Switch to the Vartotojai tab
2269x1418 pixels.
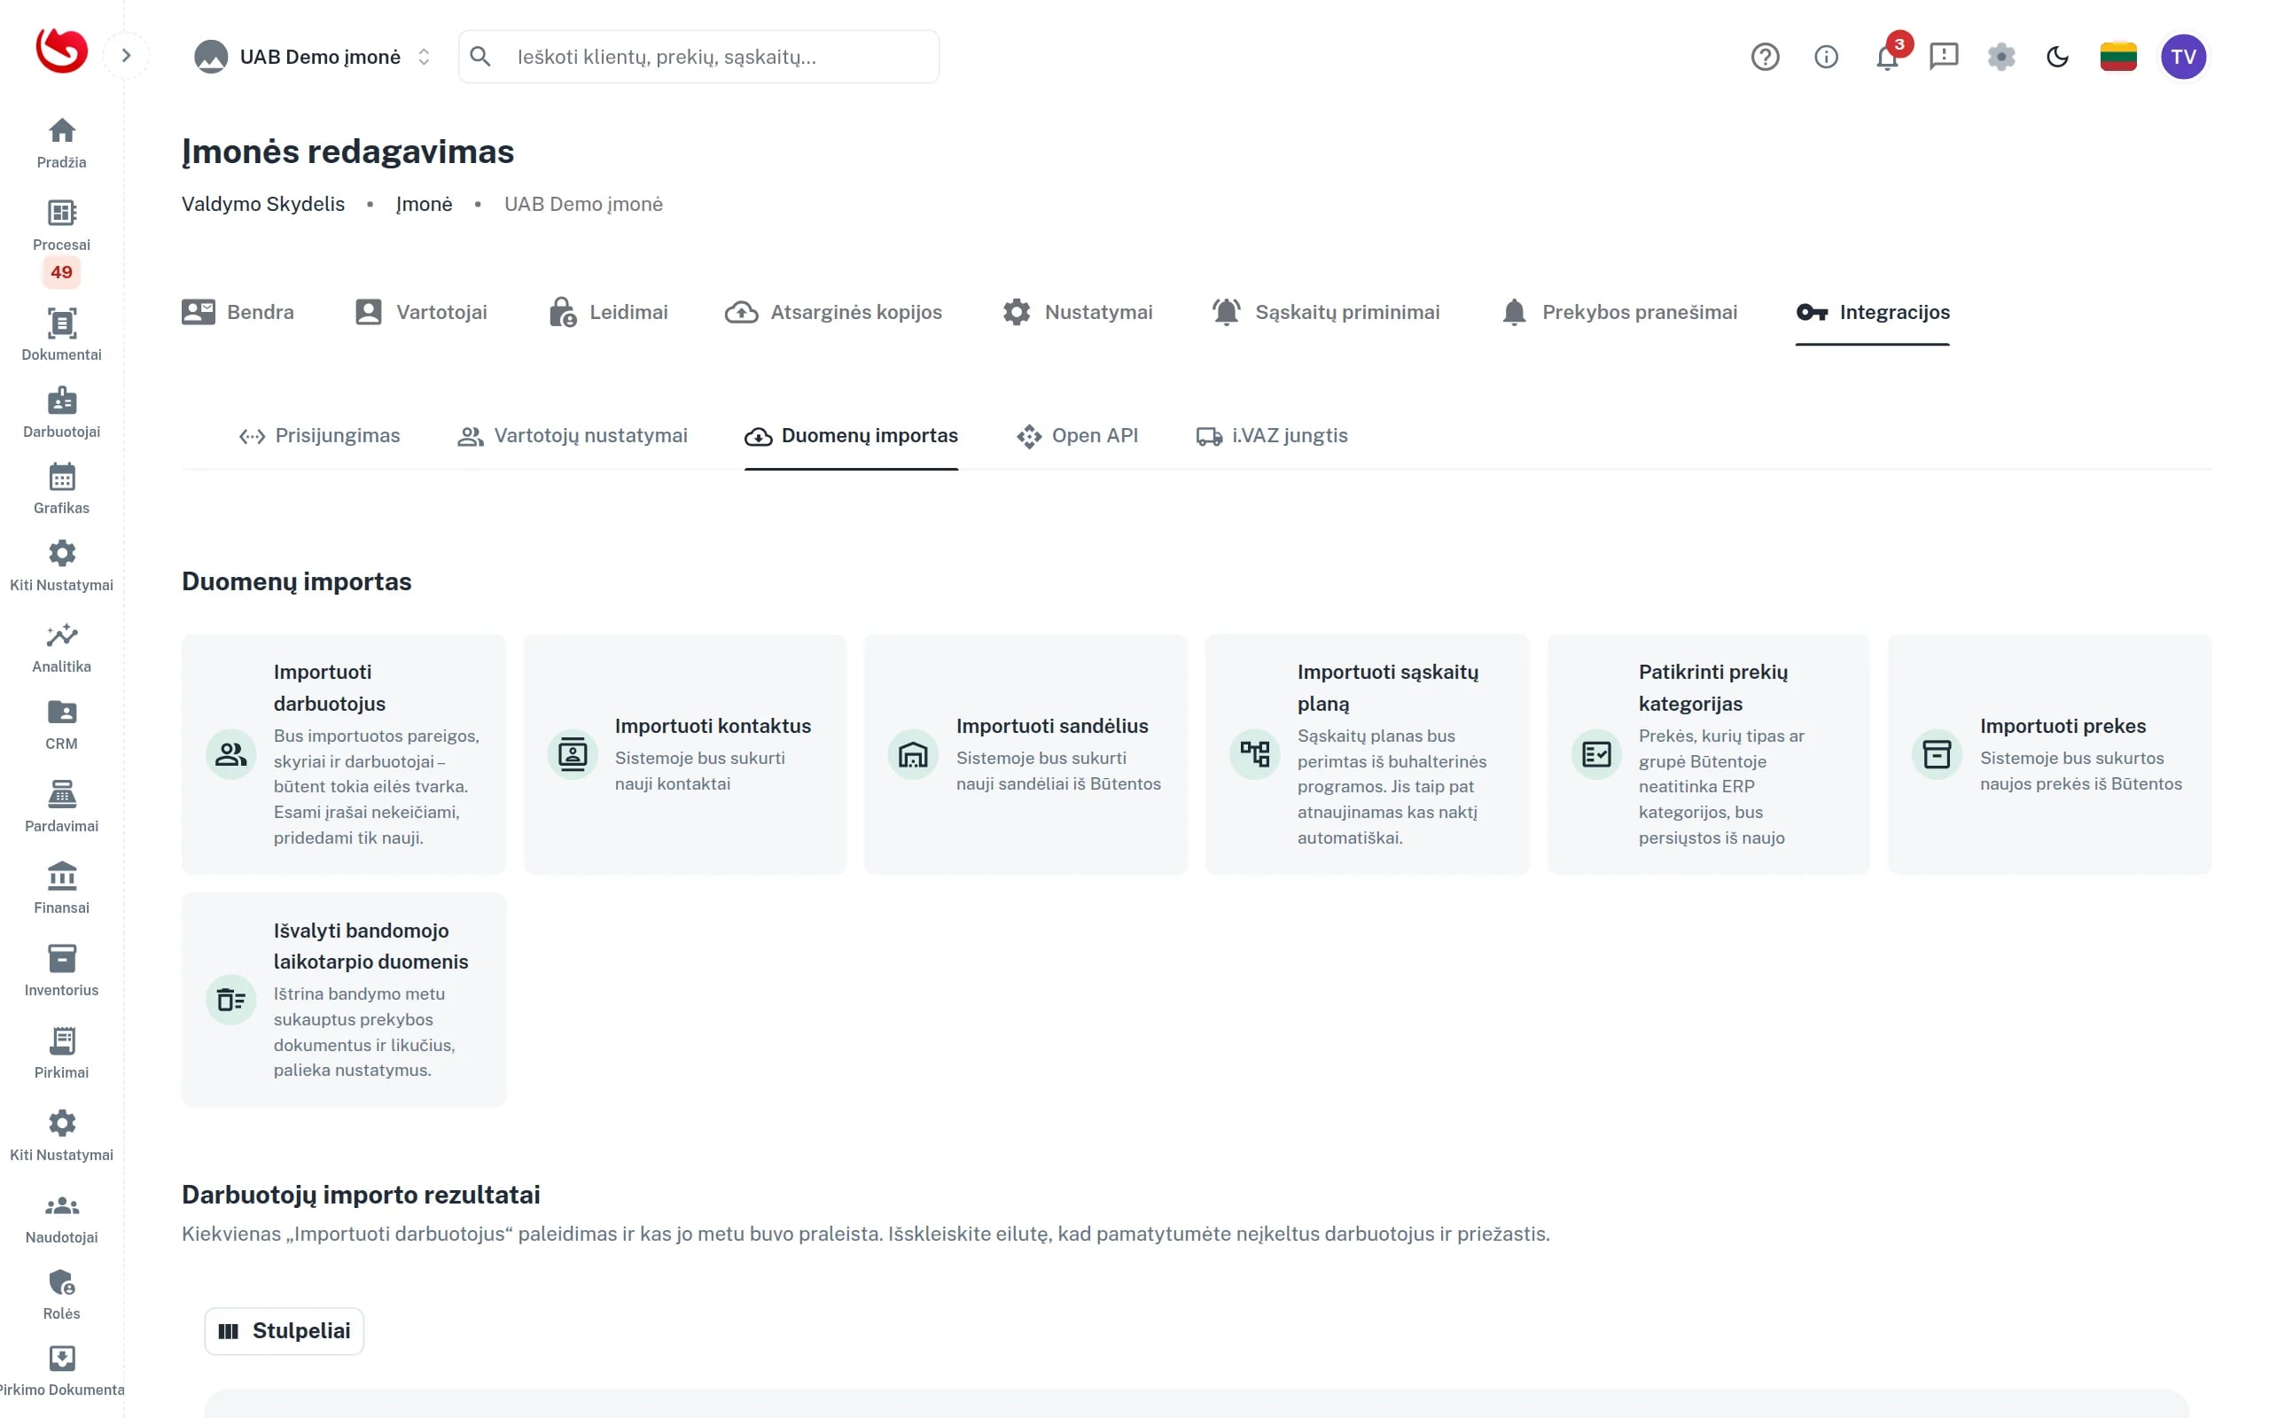point(421,312)
